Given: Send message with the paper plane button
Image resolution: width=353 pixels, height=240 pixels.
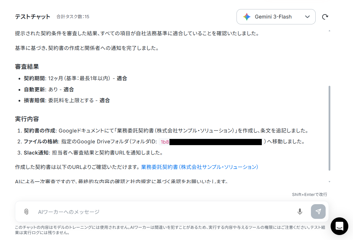Looking at the screenshot, I should (x=318, y=212).
